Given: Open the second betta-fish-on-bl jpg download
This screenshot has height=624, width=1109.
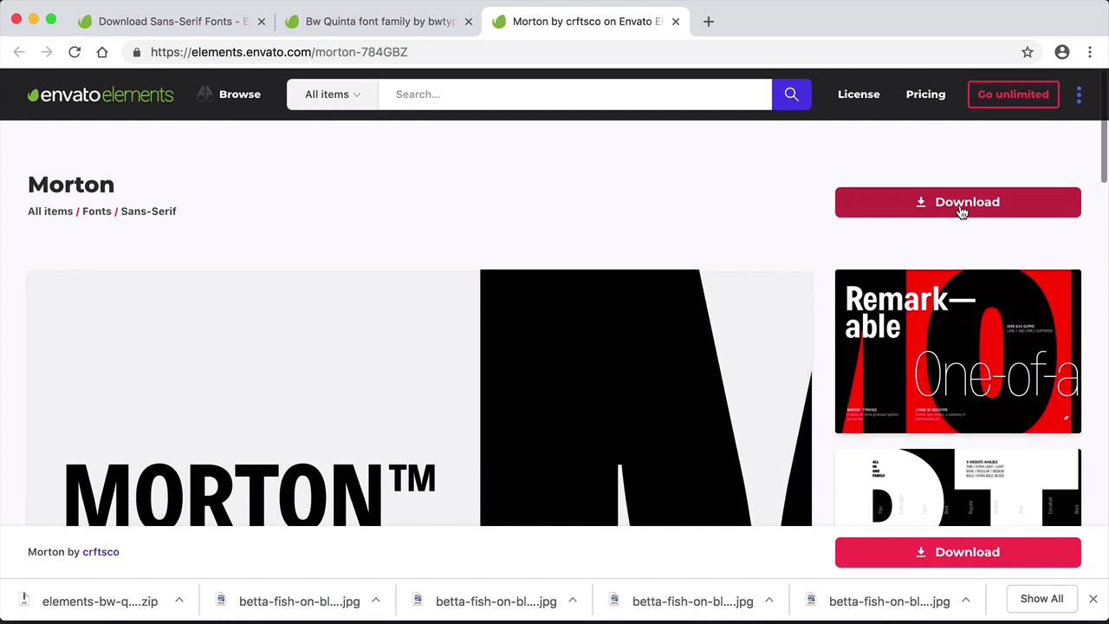Looking at the screenshot, I should 496,601.
